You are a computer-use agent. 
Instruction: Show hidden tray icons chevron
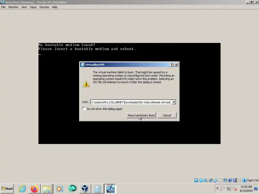217,188
